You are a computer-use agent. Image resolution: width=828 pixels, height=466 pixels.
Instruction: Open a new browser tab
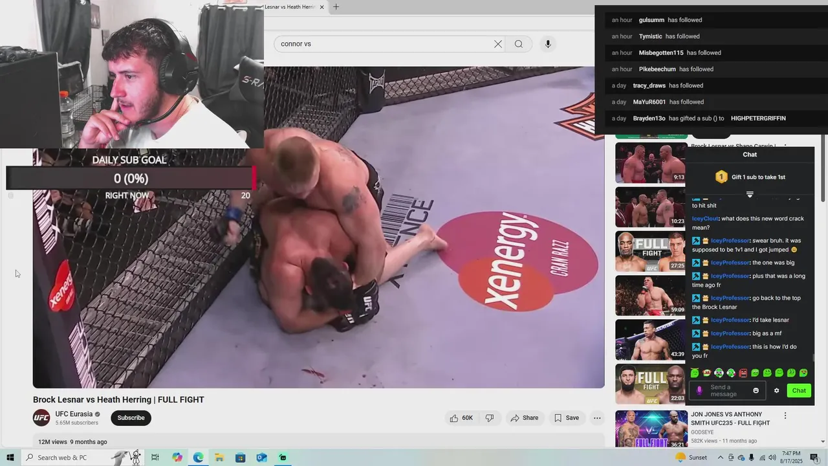point(336,7)
